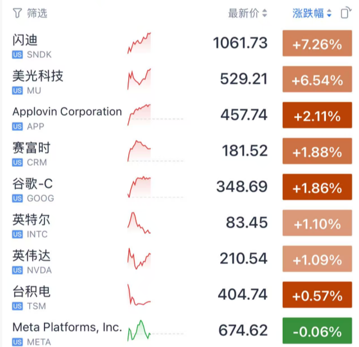This screenshot has width=359, height=347.
Task: Tap the rotate-screen icon at top right
Action: 346,13
